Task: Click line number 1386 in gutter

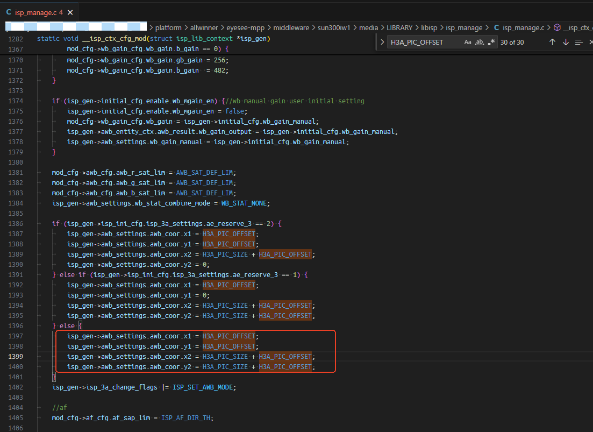Action: (16, 224)
